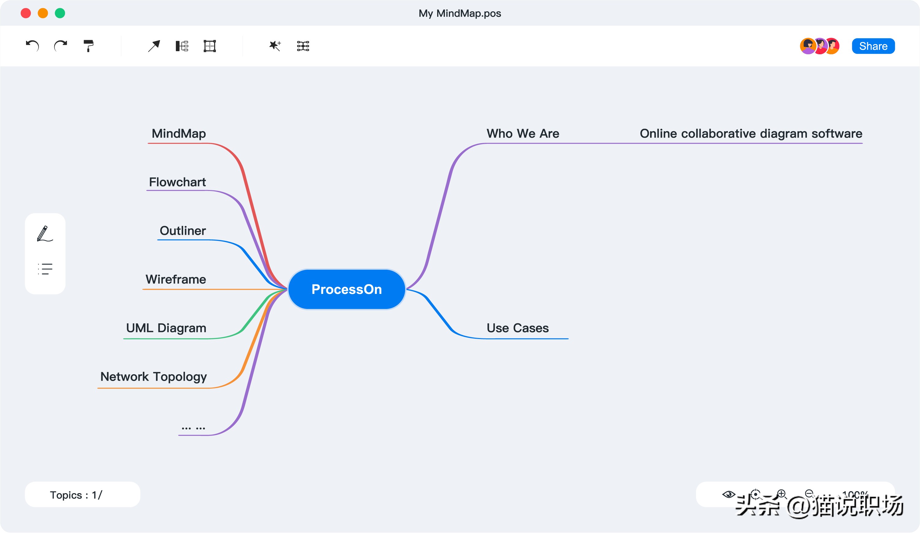Image resolution: width=920 pixels, height=533 pixels.
Task: Click the collaborator avatars group
Action: (x=820, y=46)
